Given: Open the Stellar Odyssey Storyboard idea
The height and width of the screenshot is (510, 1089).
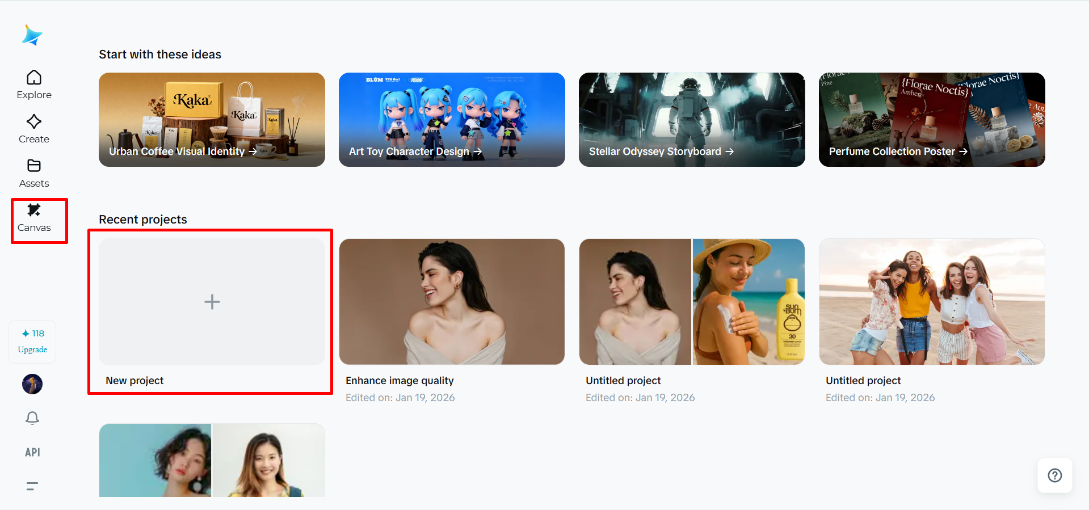Looking at the screenshot, I should click(x=692, y=120).
